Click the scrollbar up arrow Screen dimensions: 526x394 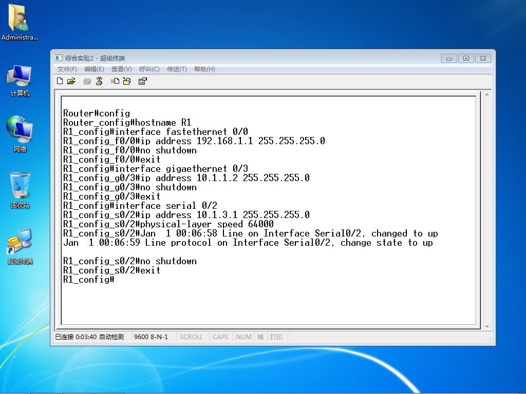[x=487, y=95]
